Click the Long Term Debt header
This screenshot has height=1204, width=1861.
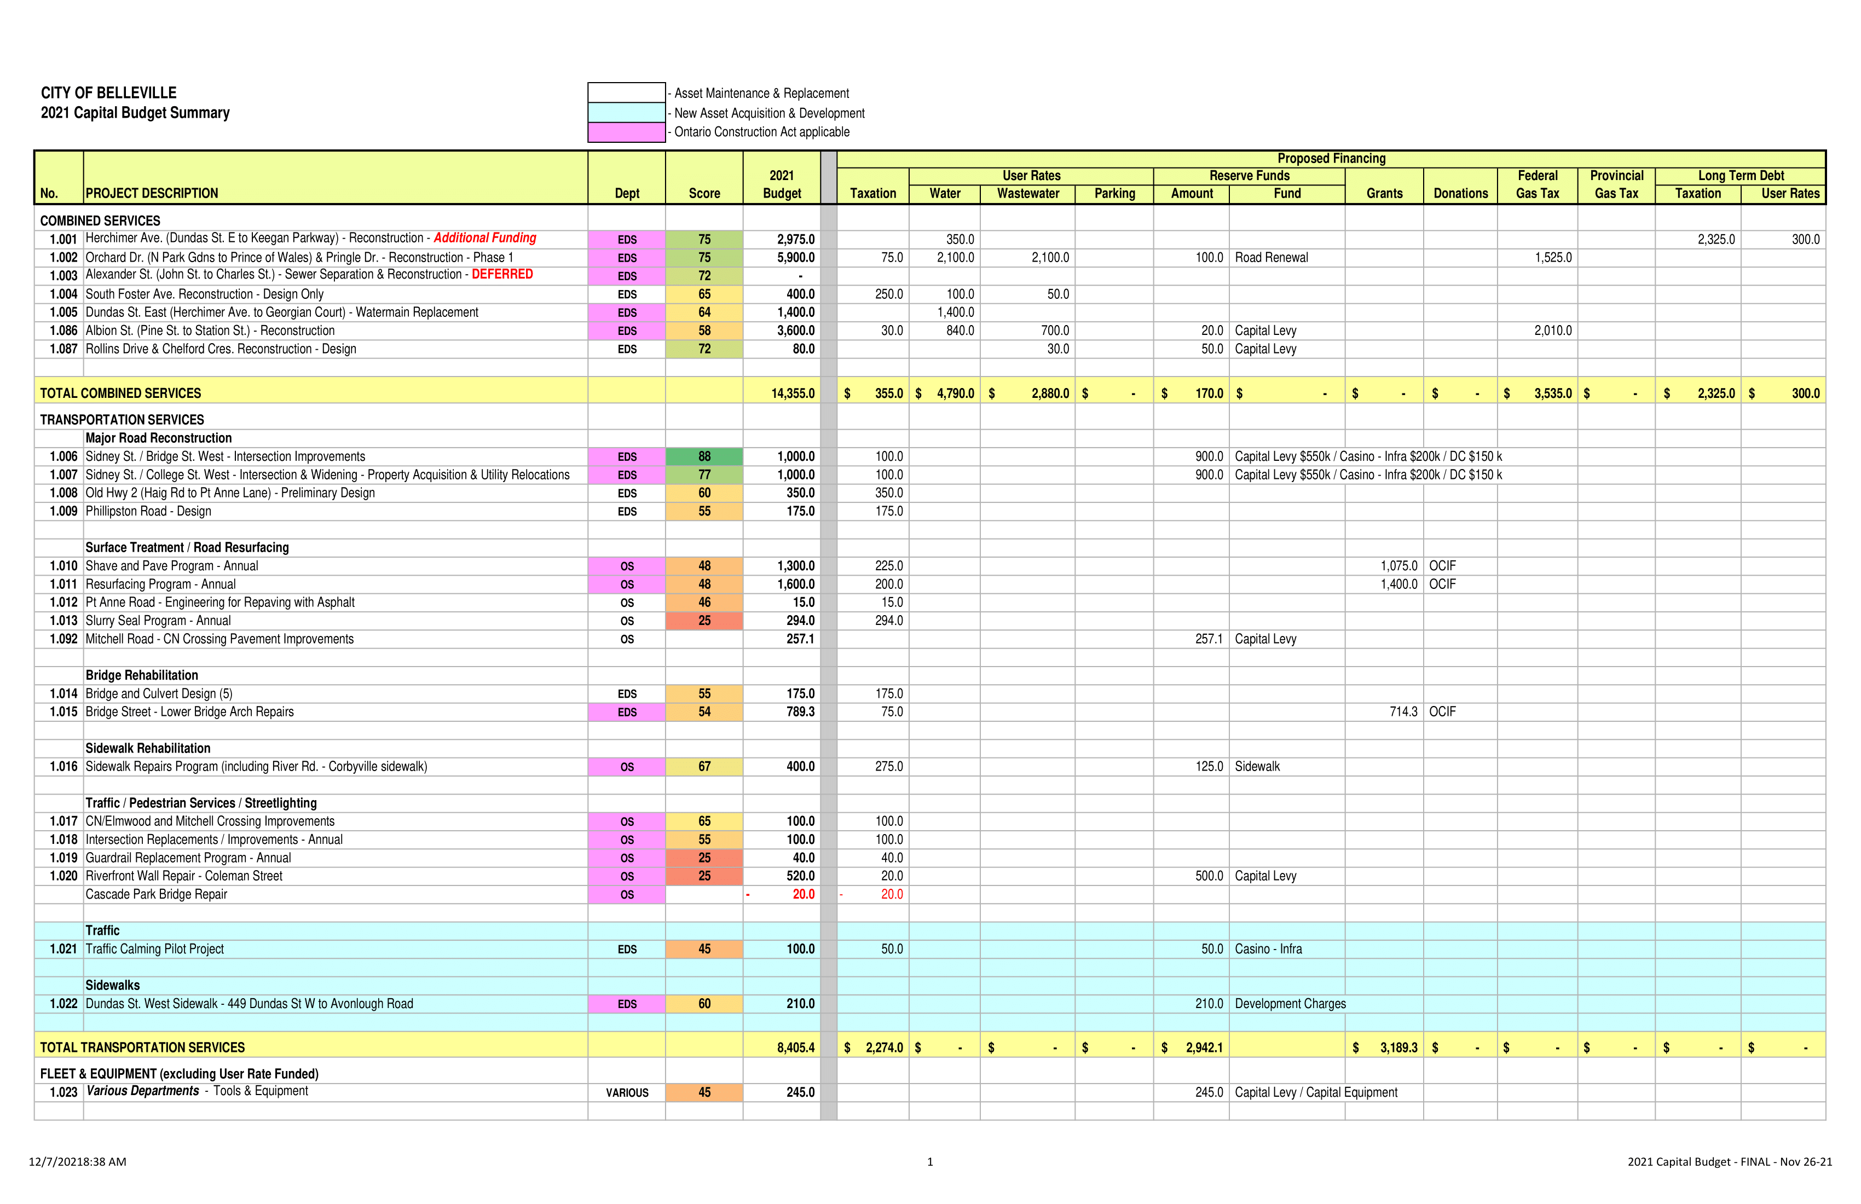pos(1741,176)
